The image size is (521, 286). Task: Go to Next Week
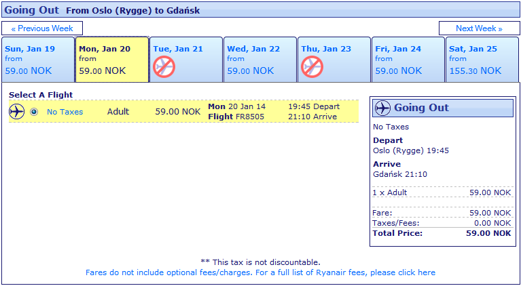(479, 28)
